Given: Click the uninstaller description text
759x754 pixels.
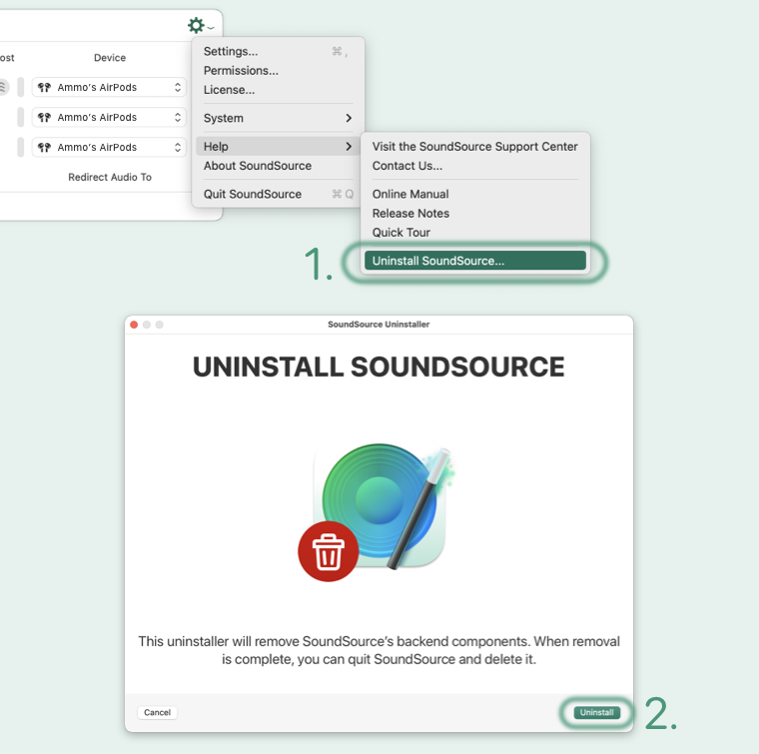Looking at the screenshot, I should 379,650.
